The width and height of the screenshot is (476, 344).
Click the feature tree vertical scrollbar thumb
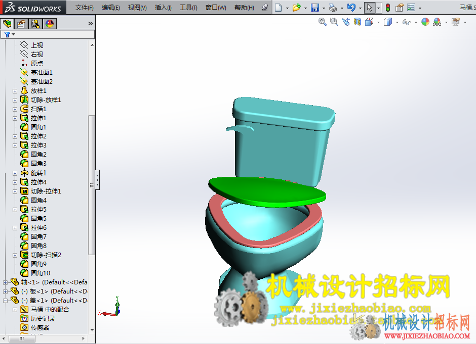pyautogui.click(x=92, y=185)
